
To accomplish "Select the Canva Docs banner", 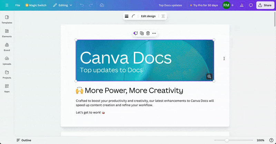I will coord(145,60).
